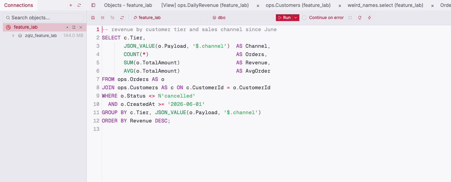Viewport: 451px width, 182px height.
Task: Open the weird_names.select tab
Action: coord(385,5)
